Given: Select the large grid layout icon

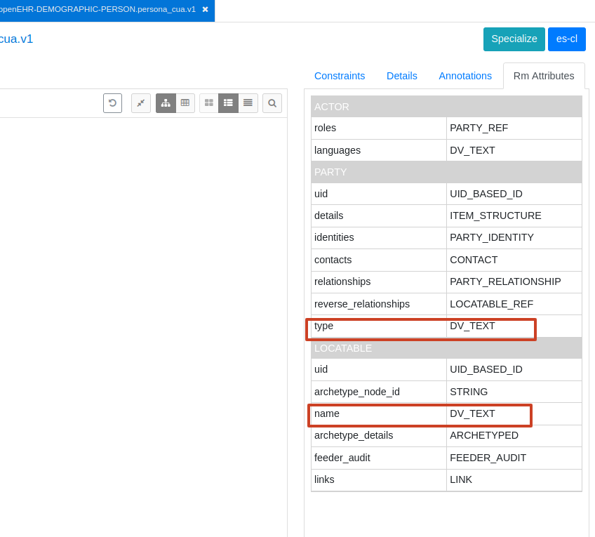Looking at the screenshot, I should [209, 103].
